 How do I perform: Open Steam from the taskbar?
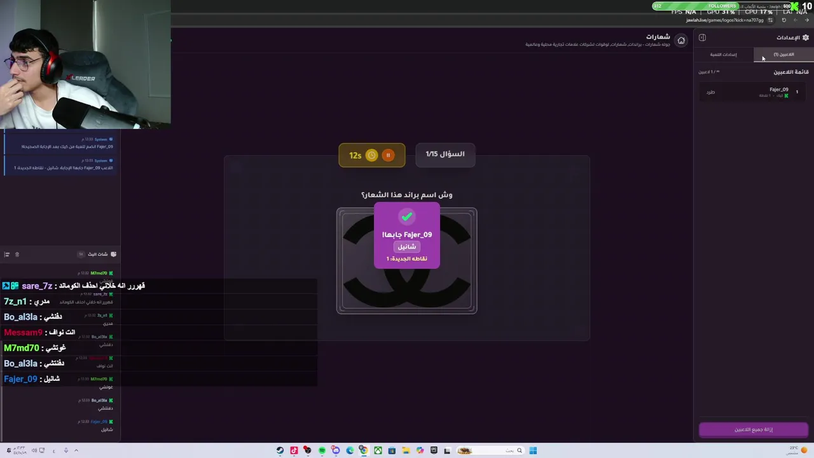[x=280, y=450]
